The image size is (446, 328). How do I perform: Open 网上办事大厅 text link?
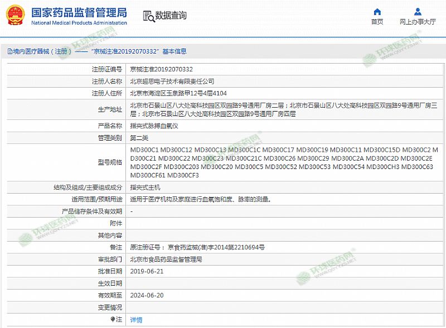click(x=417, y=22)
